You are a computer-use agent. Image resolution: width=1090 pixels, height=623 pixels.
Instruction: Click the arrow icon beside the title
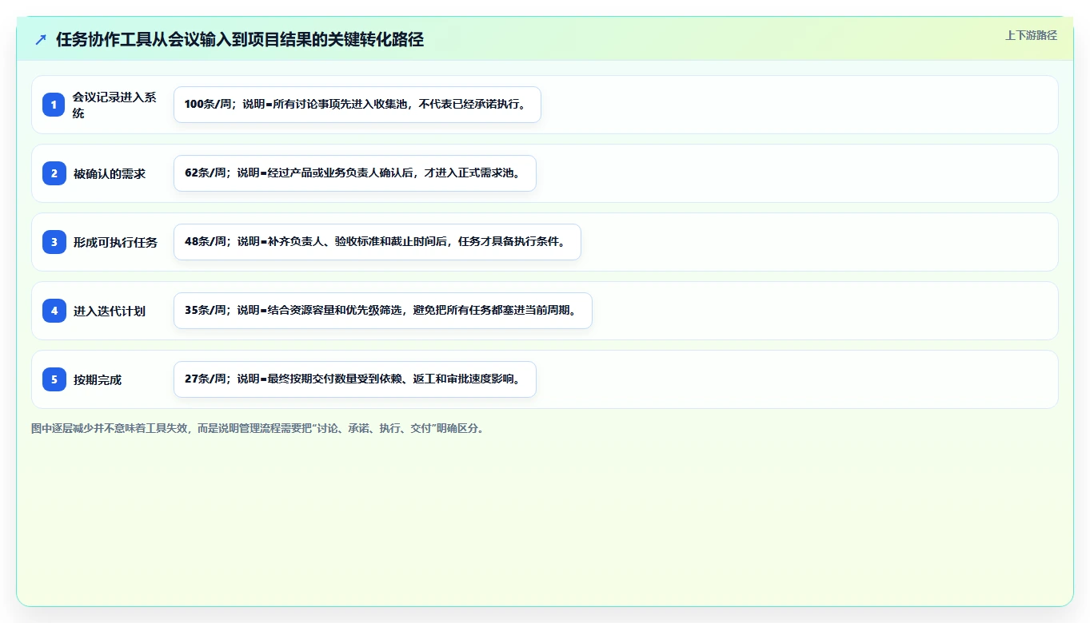pos(41,39)
